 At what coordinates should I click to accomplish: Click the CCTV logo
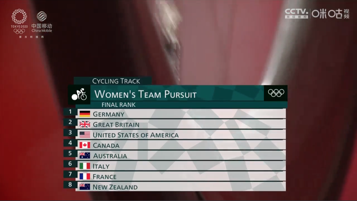pyautogui.click(x=297, y=14)
